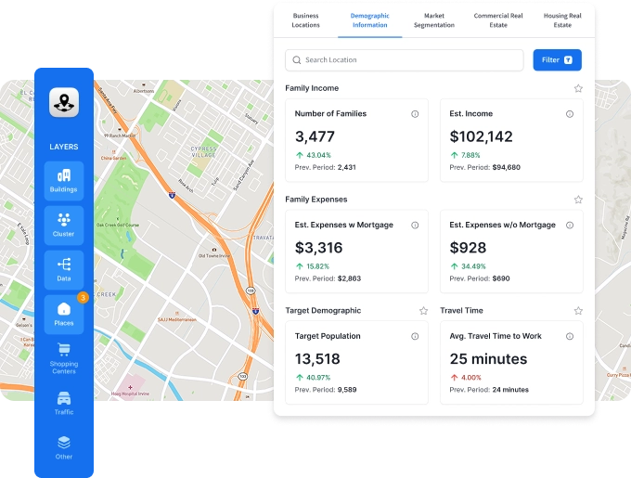
Task: Enable the Traffic layer
Action: coord(64,402)
